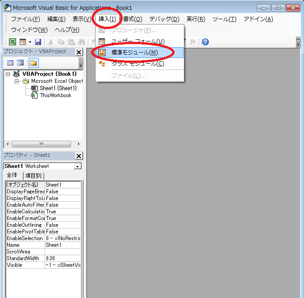Viewport: 304px width, 298px height.
Task: Select Microsoft Excel Objects folder
Action: point(57,81)
